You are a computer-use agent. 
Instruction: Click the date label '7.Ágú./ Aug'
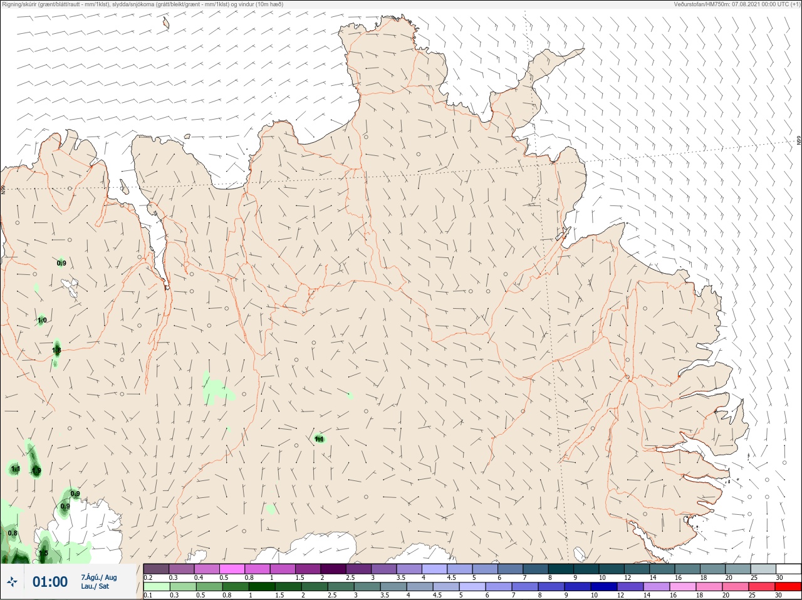pyautogui.click(x=99, y=577)
